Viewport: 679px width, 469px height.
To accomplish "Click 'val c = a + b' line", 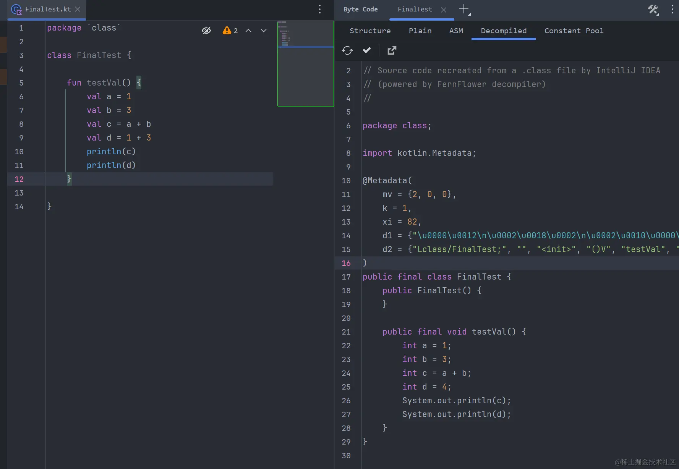I will [119, 124].
